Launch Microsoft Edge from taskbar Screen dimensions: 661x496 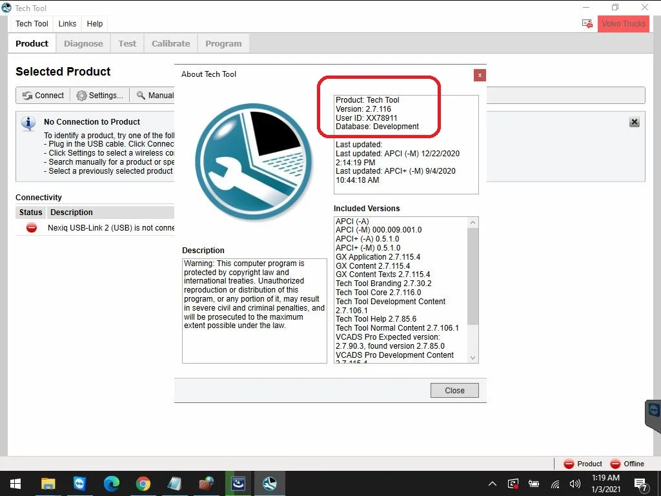point(111,483)
